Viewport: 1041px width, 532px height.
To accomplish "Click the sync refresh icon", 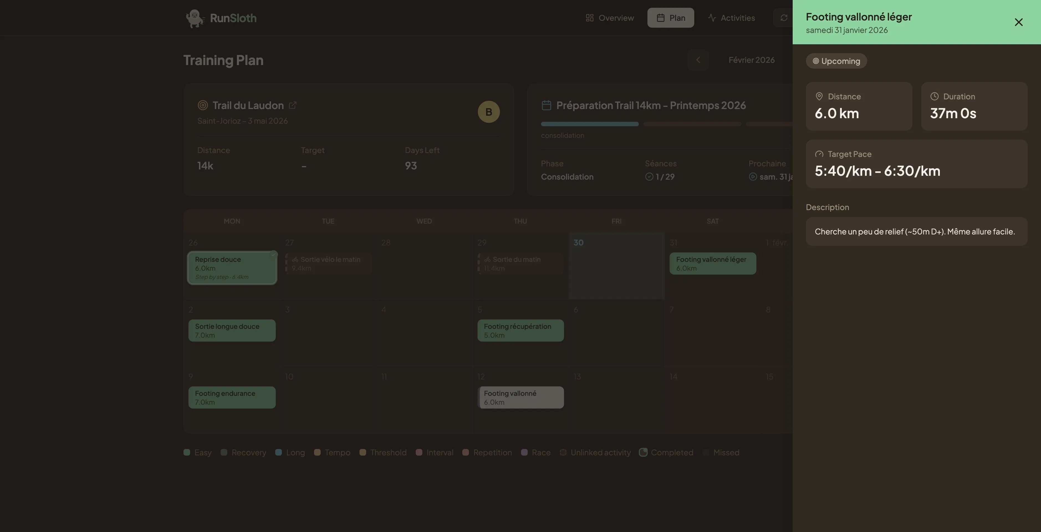I will pyautogui.click(x=784, y=18).
